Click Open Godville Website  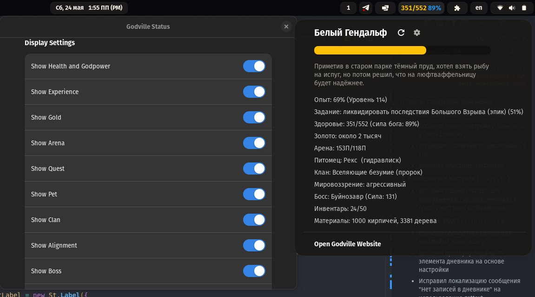[347, 244]
